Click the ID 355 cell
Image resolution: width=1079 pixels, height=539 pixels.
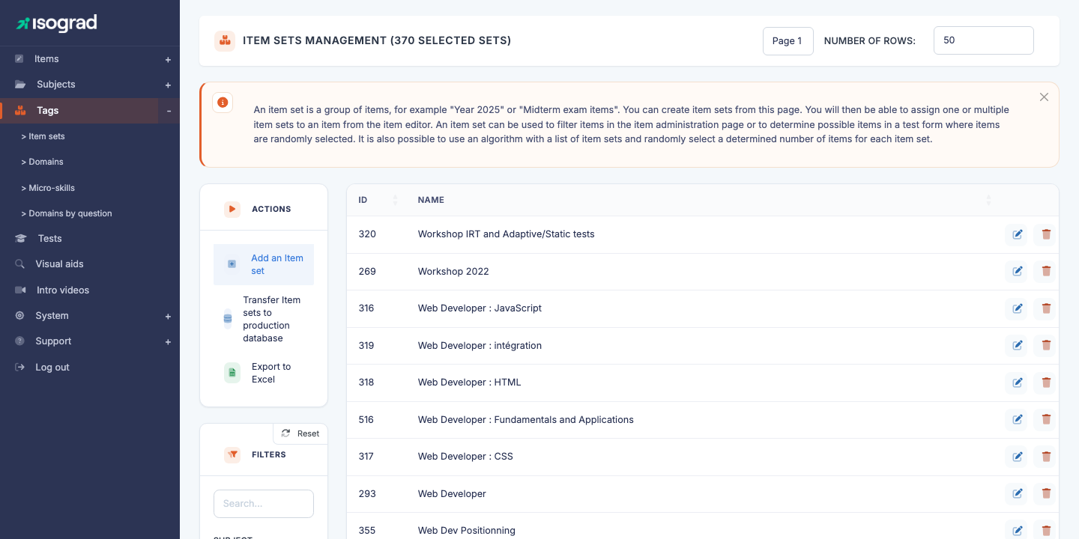click(367, 530)
